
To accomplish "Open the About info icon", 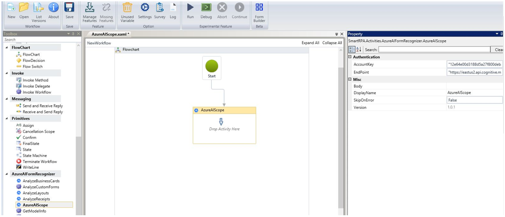I will pyautogui.click(x=54, y=8).
